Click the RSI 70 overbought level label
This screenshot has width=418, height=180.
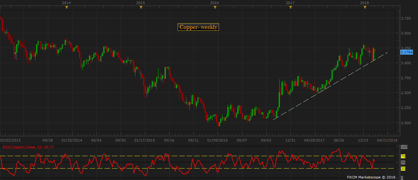pyautogui.click(x=403, y=156)
